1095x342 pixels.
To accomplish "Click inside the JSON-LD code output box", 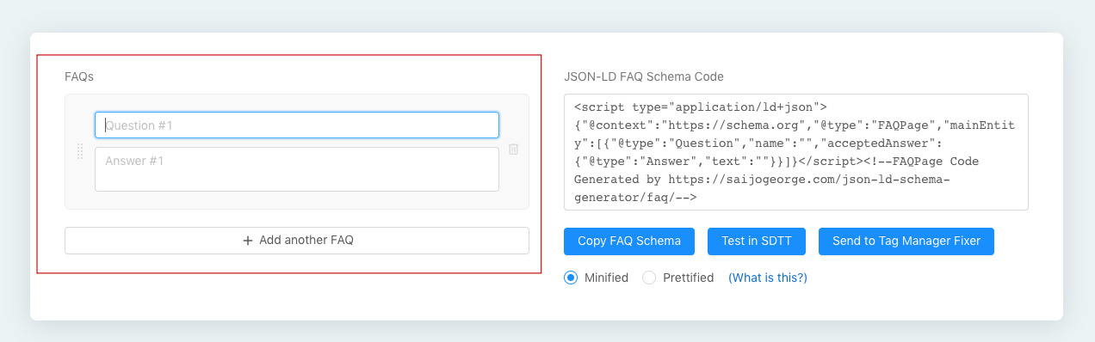I will [x=796, y=152].
